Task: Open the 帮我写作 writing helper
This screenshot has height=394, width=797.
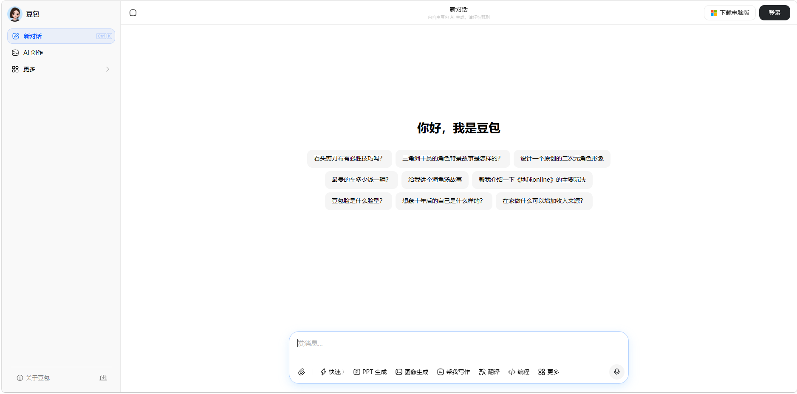Action: click(453, 372)
